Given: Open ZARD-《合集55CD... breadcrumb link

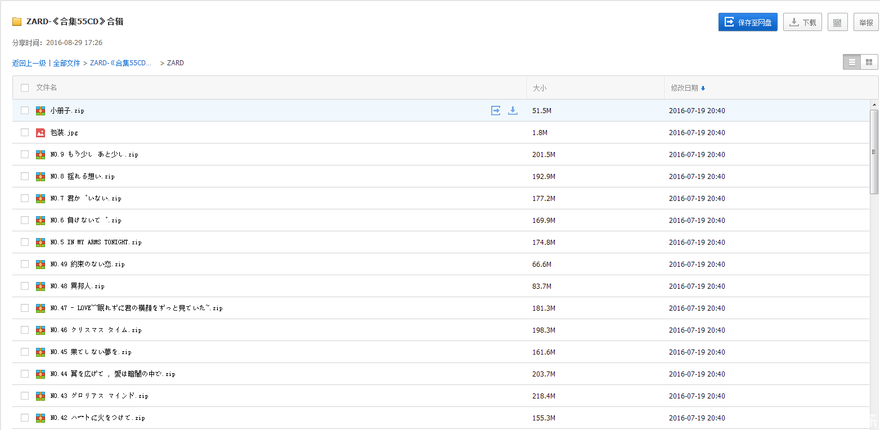Looking at the screenshot, I should 121,63.
